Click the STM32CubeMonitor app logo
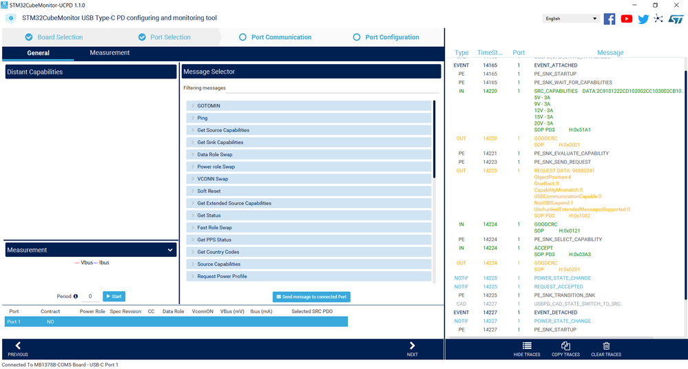Screen dimensions: 688x369 coord(10,19)
